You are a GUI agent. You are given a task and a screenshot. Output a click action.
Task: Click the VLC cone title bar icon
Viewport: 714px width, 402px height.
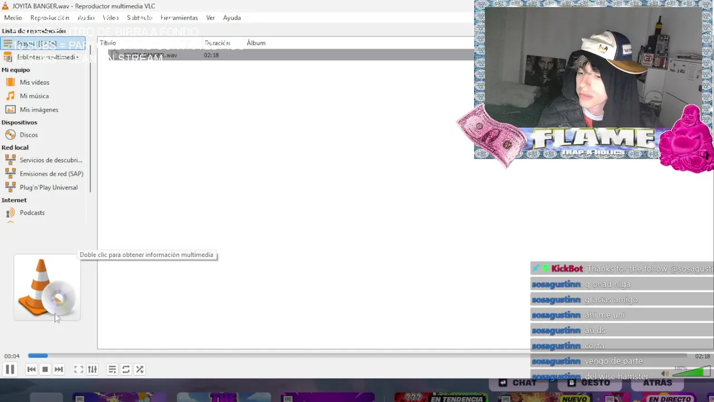pyautogui.click(x=5, y=6)
